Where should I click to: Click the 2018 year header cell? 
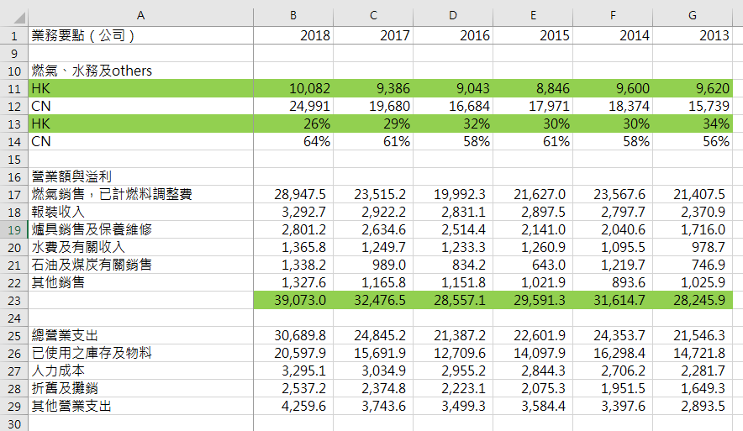(x=293, y=35)
